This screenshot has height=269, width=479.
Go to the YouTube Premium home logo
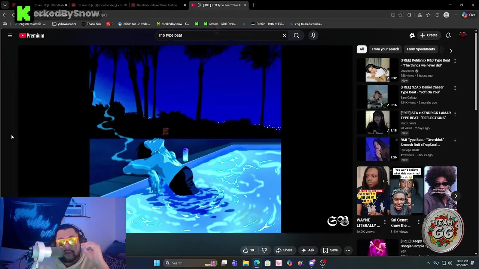(x=32, y=35)
